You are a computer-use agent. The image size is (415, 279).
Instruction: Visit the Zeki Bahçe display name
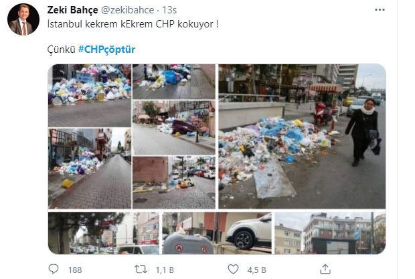72,10
